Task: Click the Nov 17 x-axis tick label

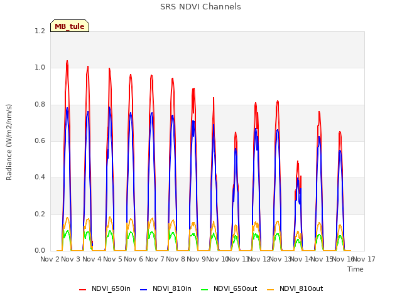Action: [364, 259]
